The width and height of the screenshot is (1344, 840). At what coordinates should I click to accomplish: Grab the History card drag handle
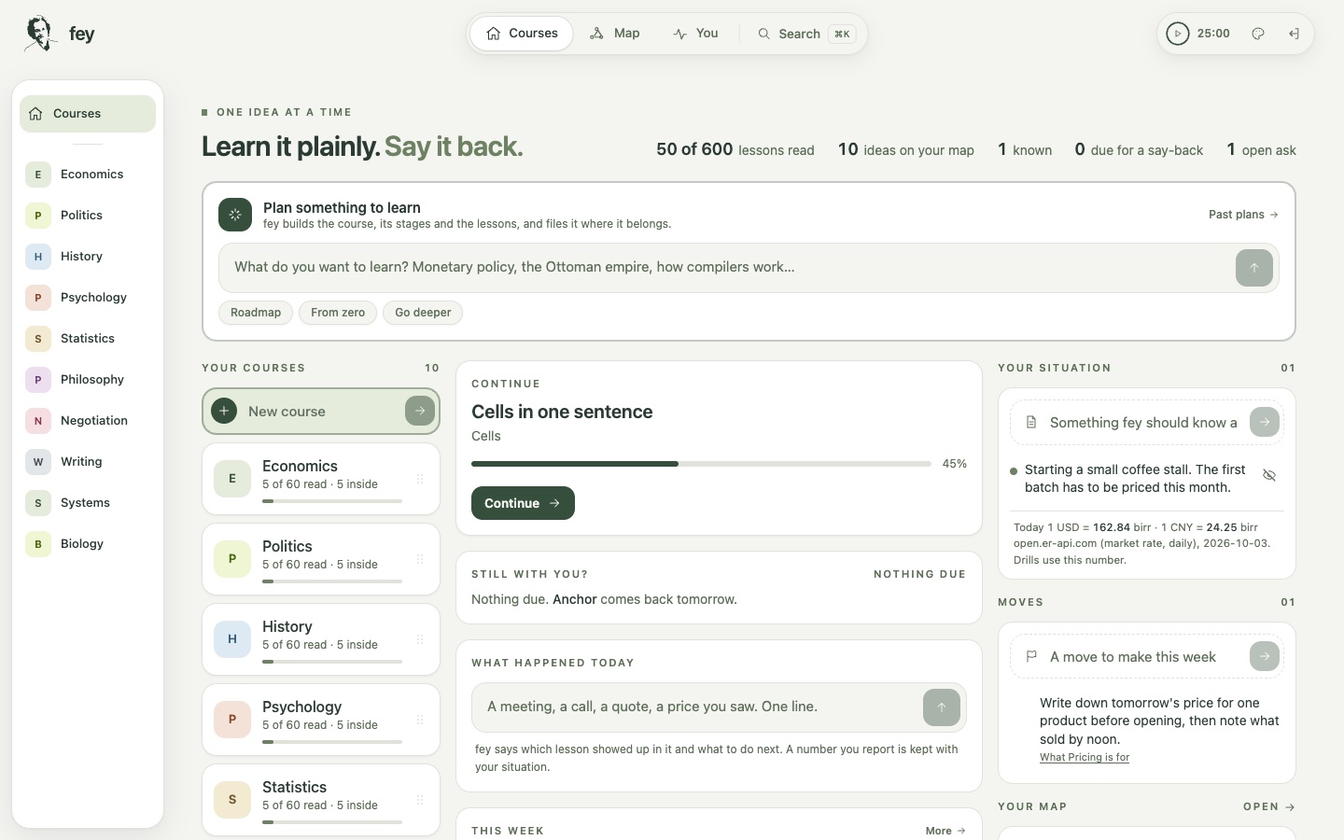(420, 639)
